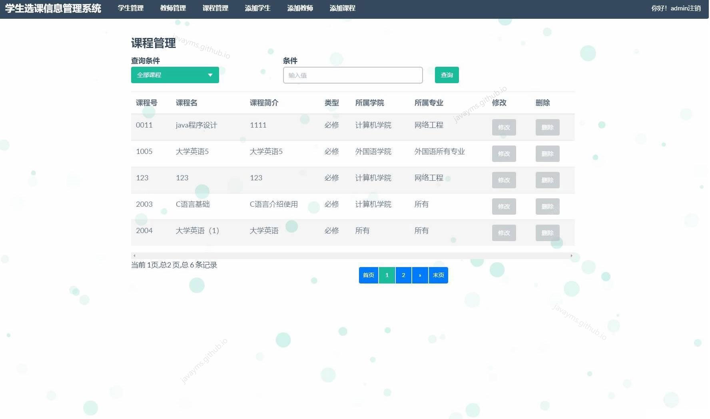Click 修改 for java程序设计 course
The width and height of the screenshot is (710, 419).
[x=504, y=127]
